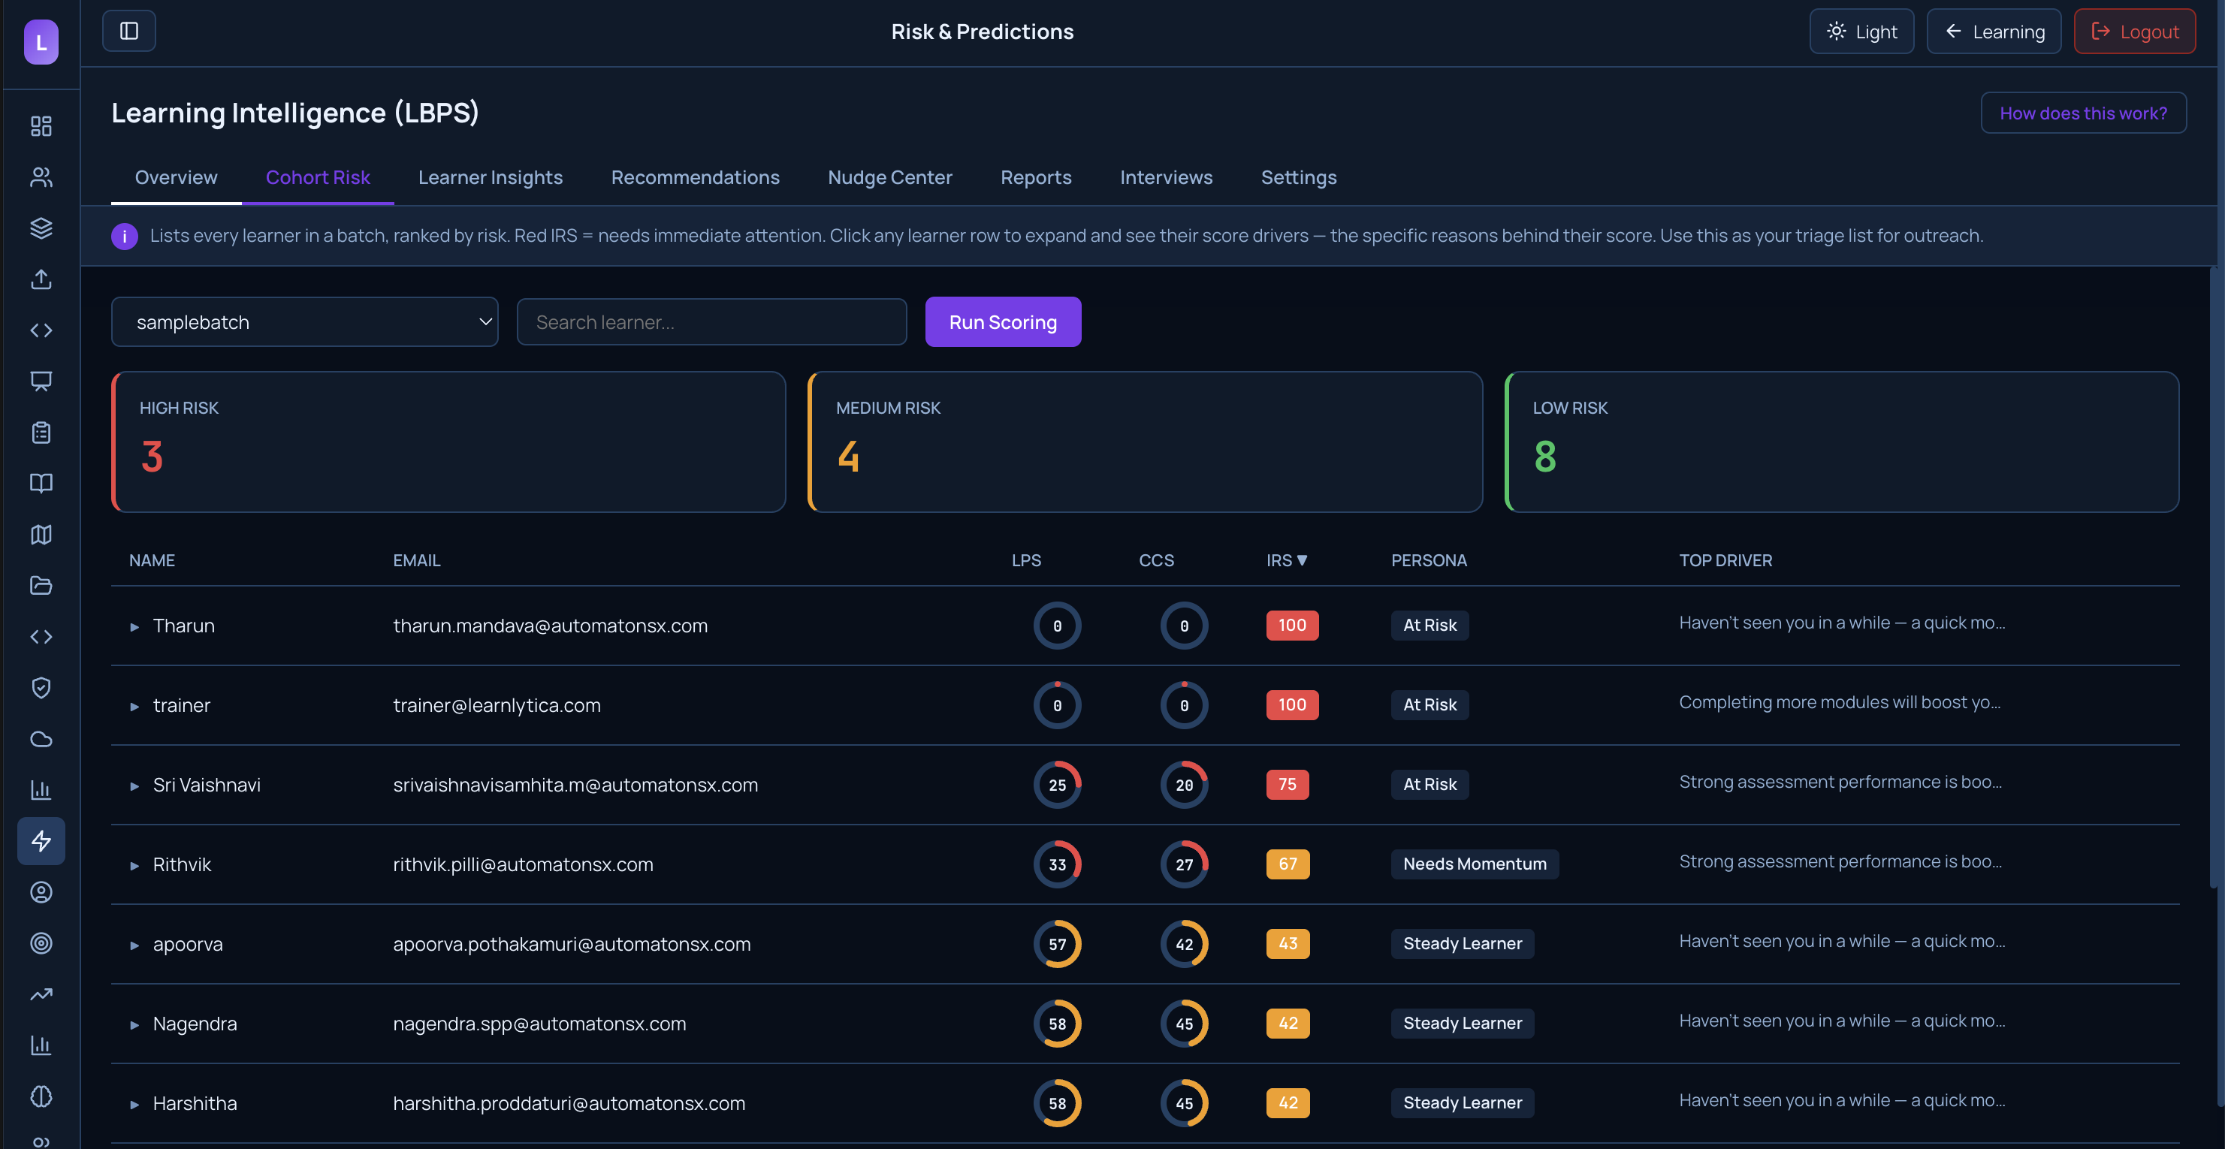Click inside the Search learner field
2225x1149 pixels.
711,321
